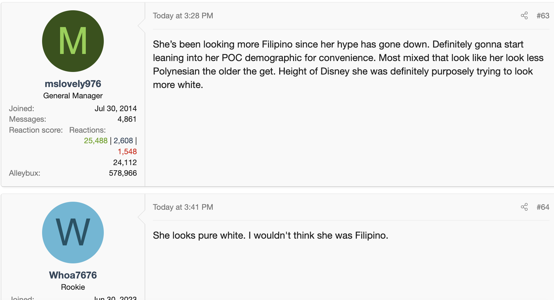Click the share icon on post #64
The width and height of the screenshot is (554, 300).
[x=524, y=207]
